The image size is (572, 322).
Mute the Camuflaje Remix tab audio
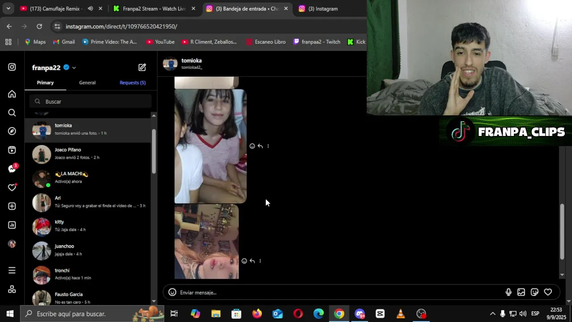[x=91, y=8]
